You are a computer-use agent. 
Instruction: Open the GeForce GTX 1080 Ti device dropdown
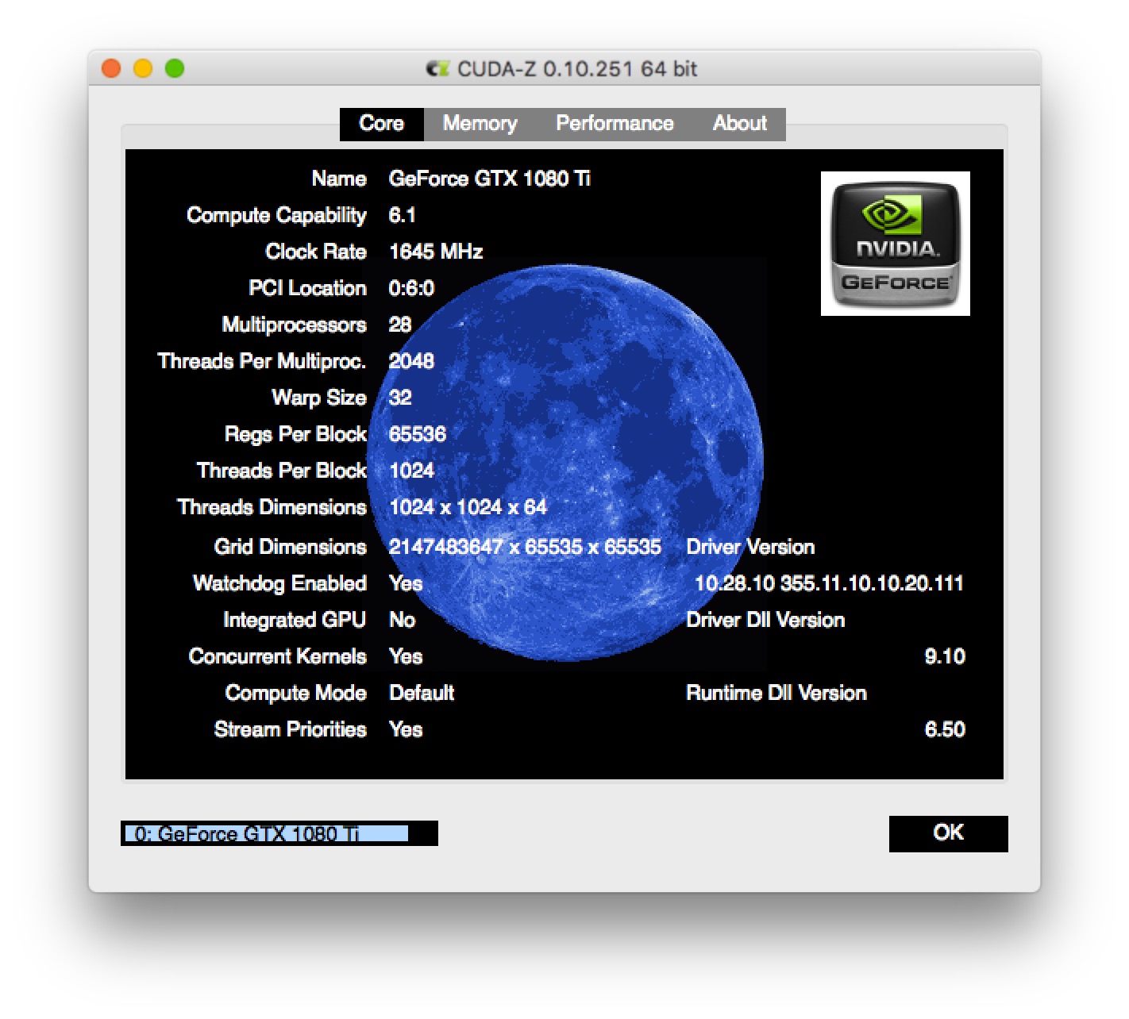coord(279,833)
